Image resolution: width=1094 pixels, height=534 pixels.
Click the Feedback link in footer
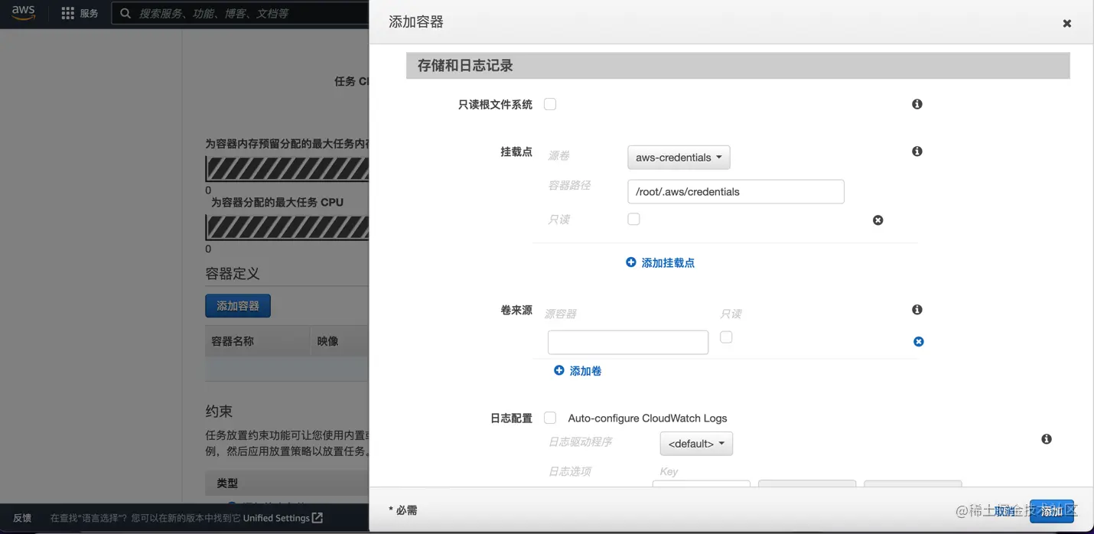coord(22,518)
